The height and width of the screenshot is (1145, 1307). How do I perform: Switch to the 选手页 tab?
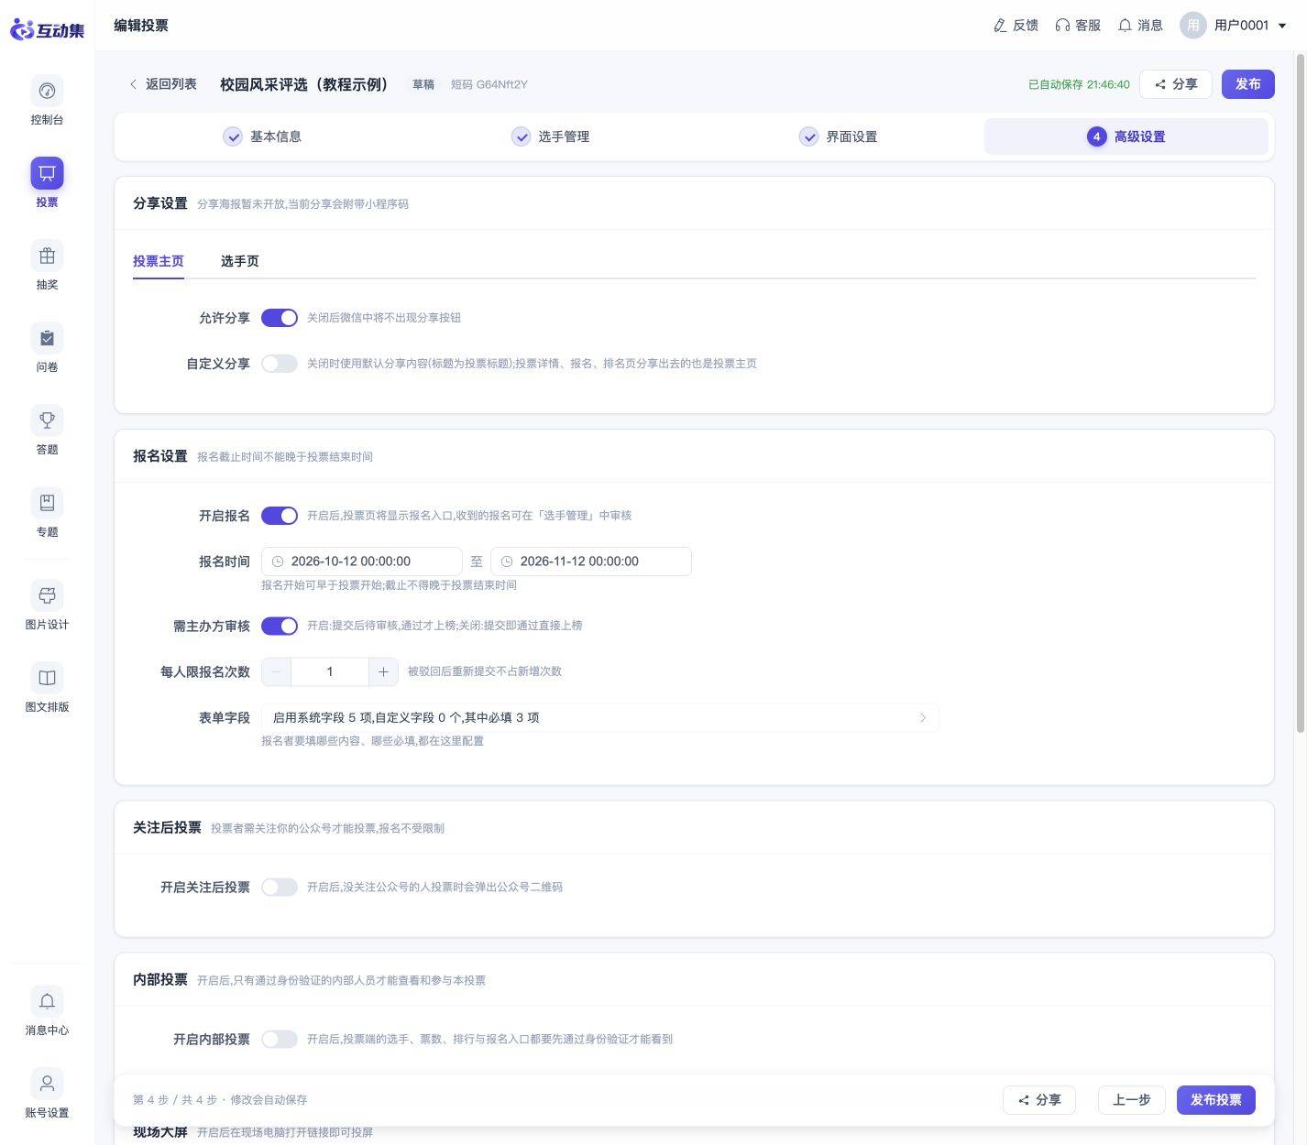(x=240, y=261)
